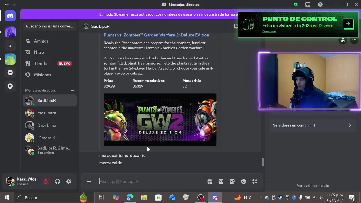Open Plants vs. Zombies Garden Warfare 2 link
Screen dimensions: 361x203
[x=156, y=35]
